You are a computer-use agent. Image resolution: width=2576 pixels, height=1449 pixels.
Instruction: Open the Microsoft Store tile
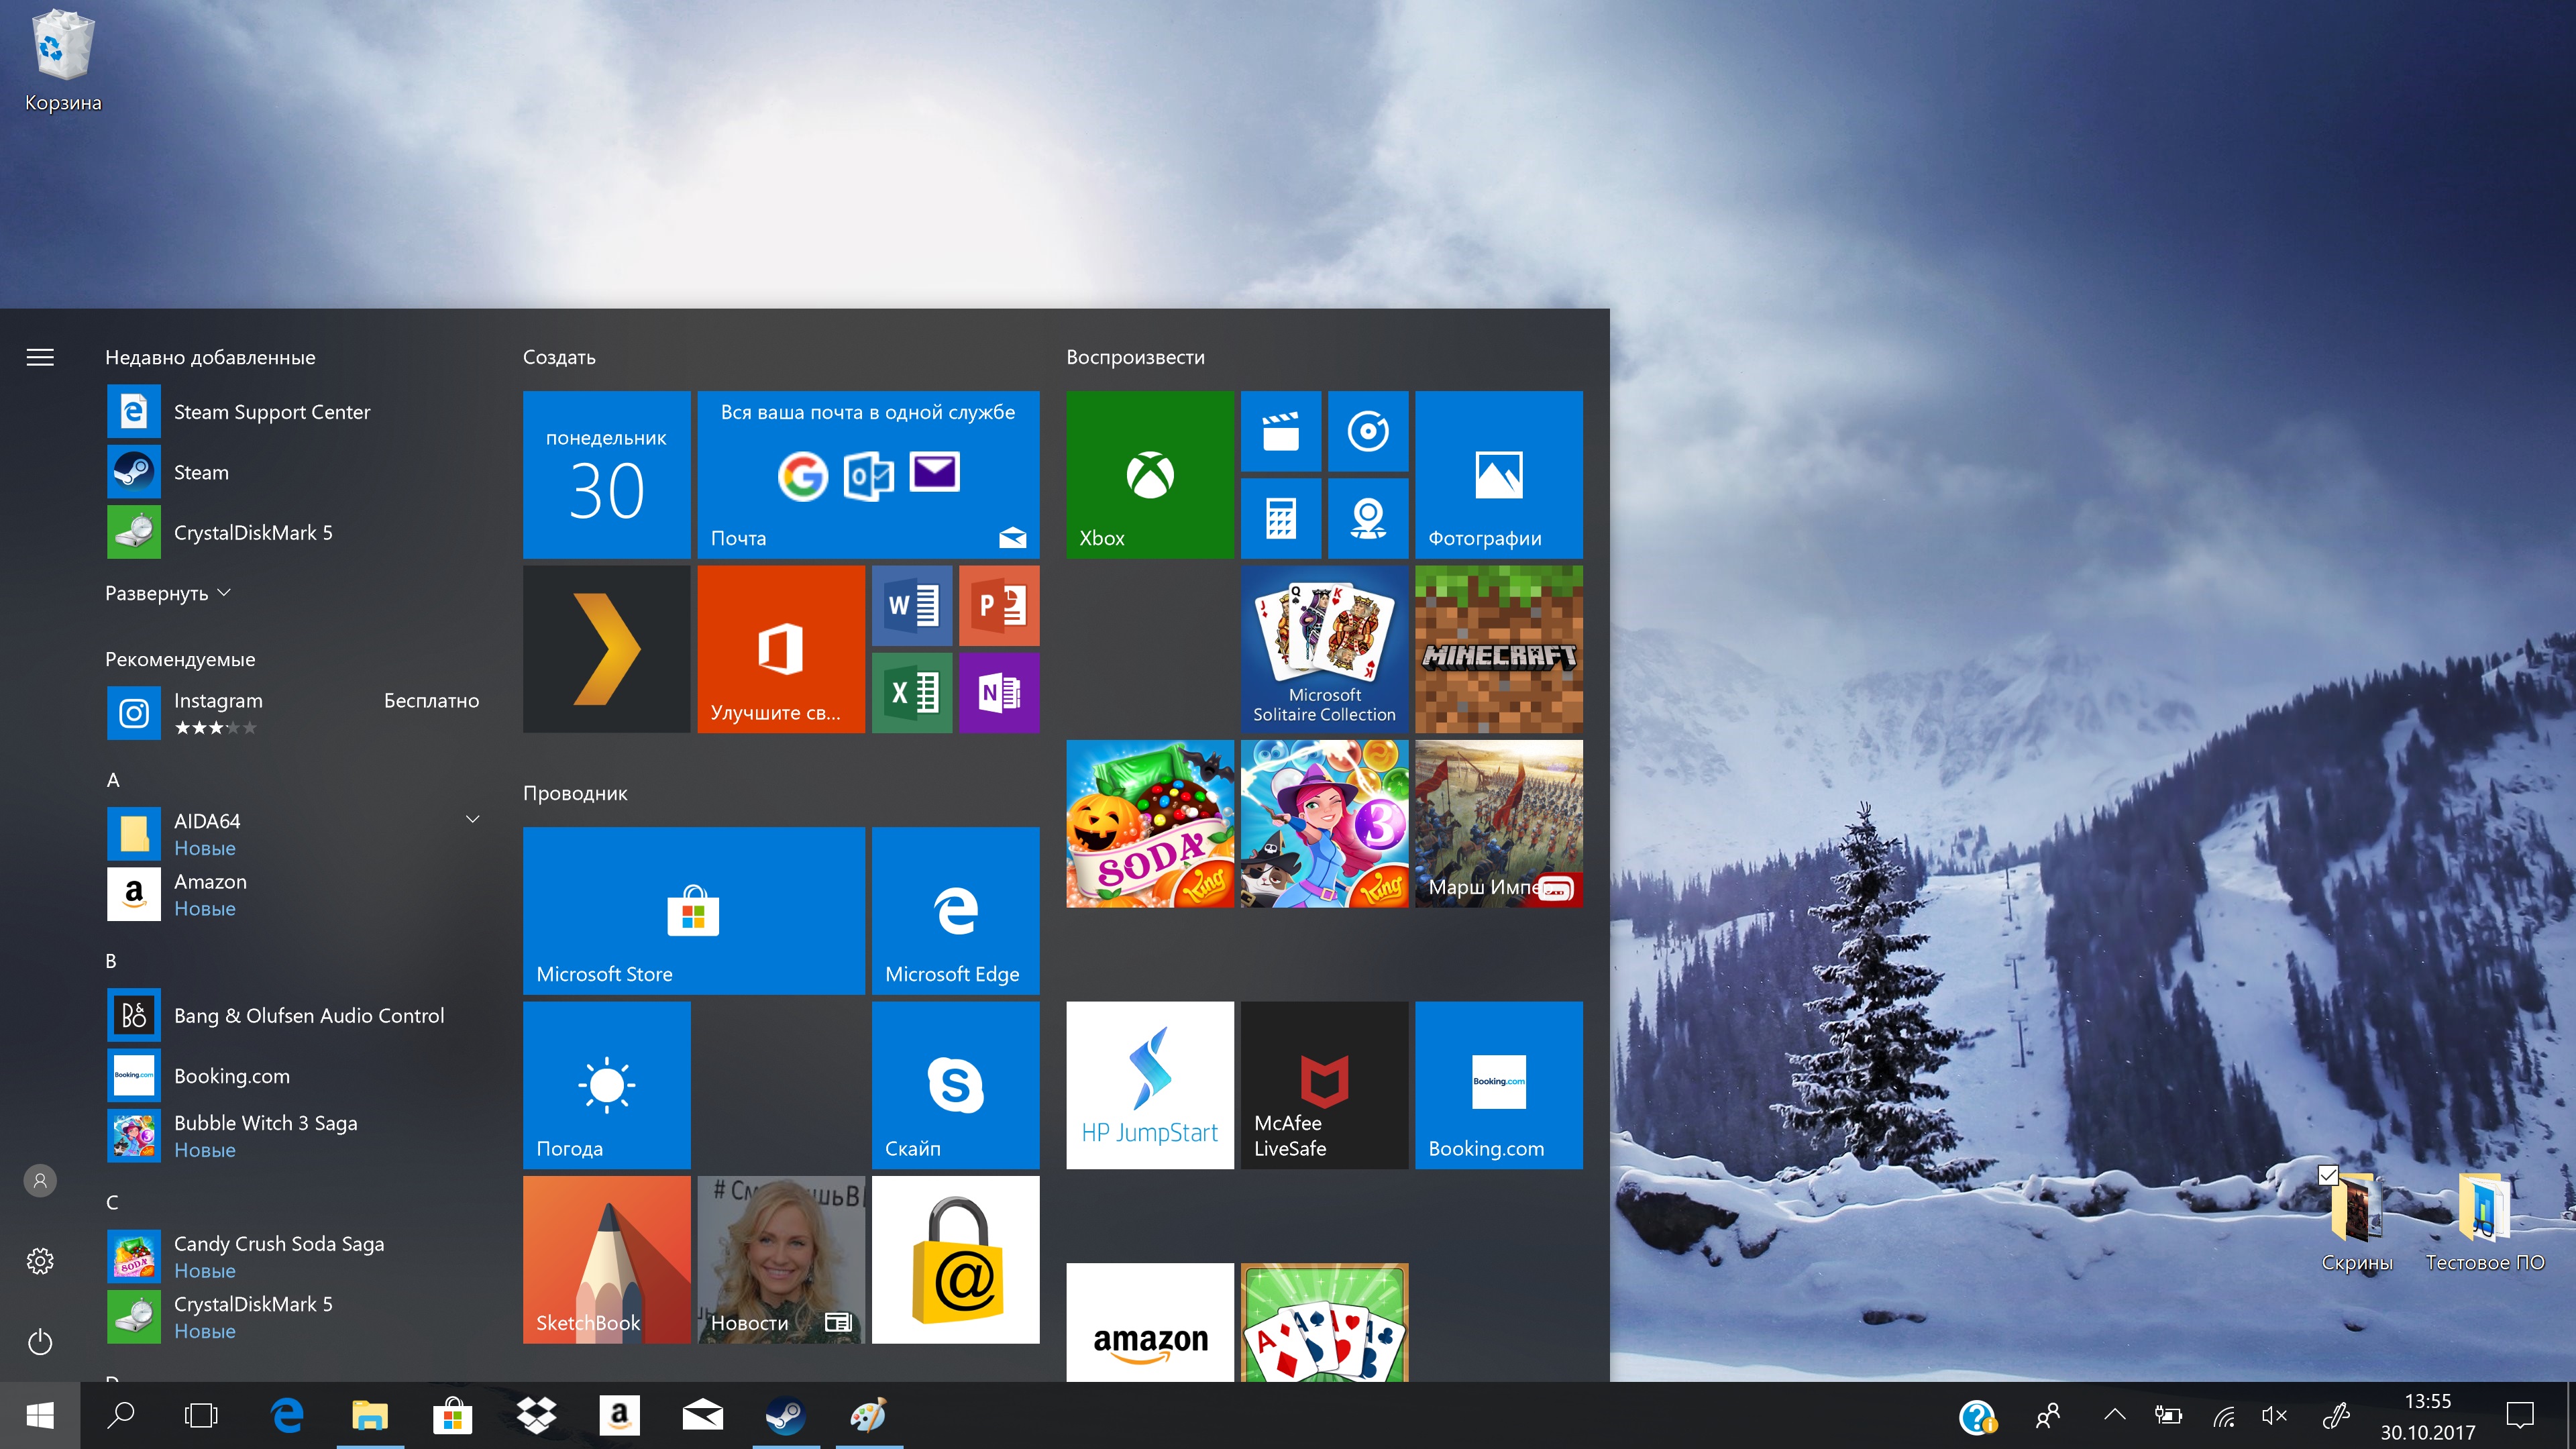click(x=693, y=910)
